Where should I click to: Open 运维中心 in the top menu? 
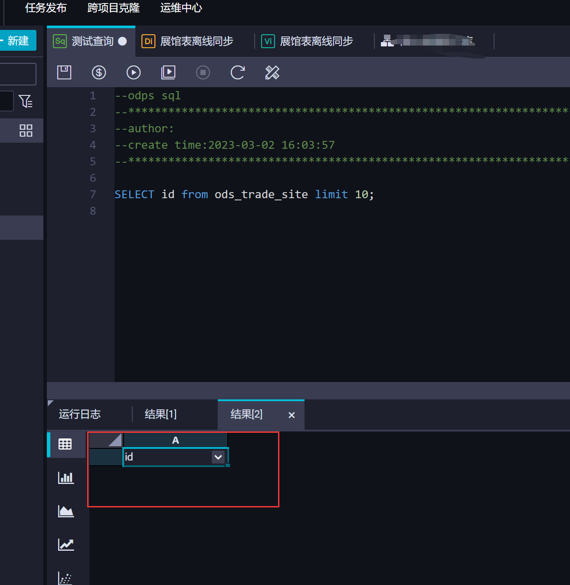(x=181, y=8)
